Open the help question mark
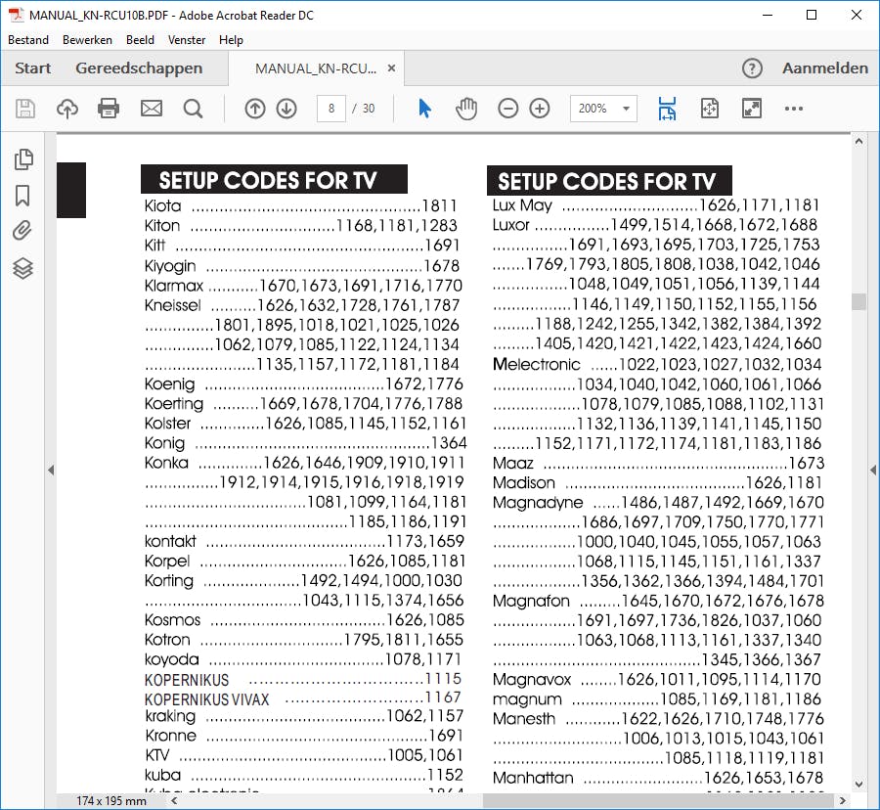This screenshot has height=810, width=880. pos(752,68)
